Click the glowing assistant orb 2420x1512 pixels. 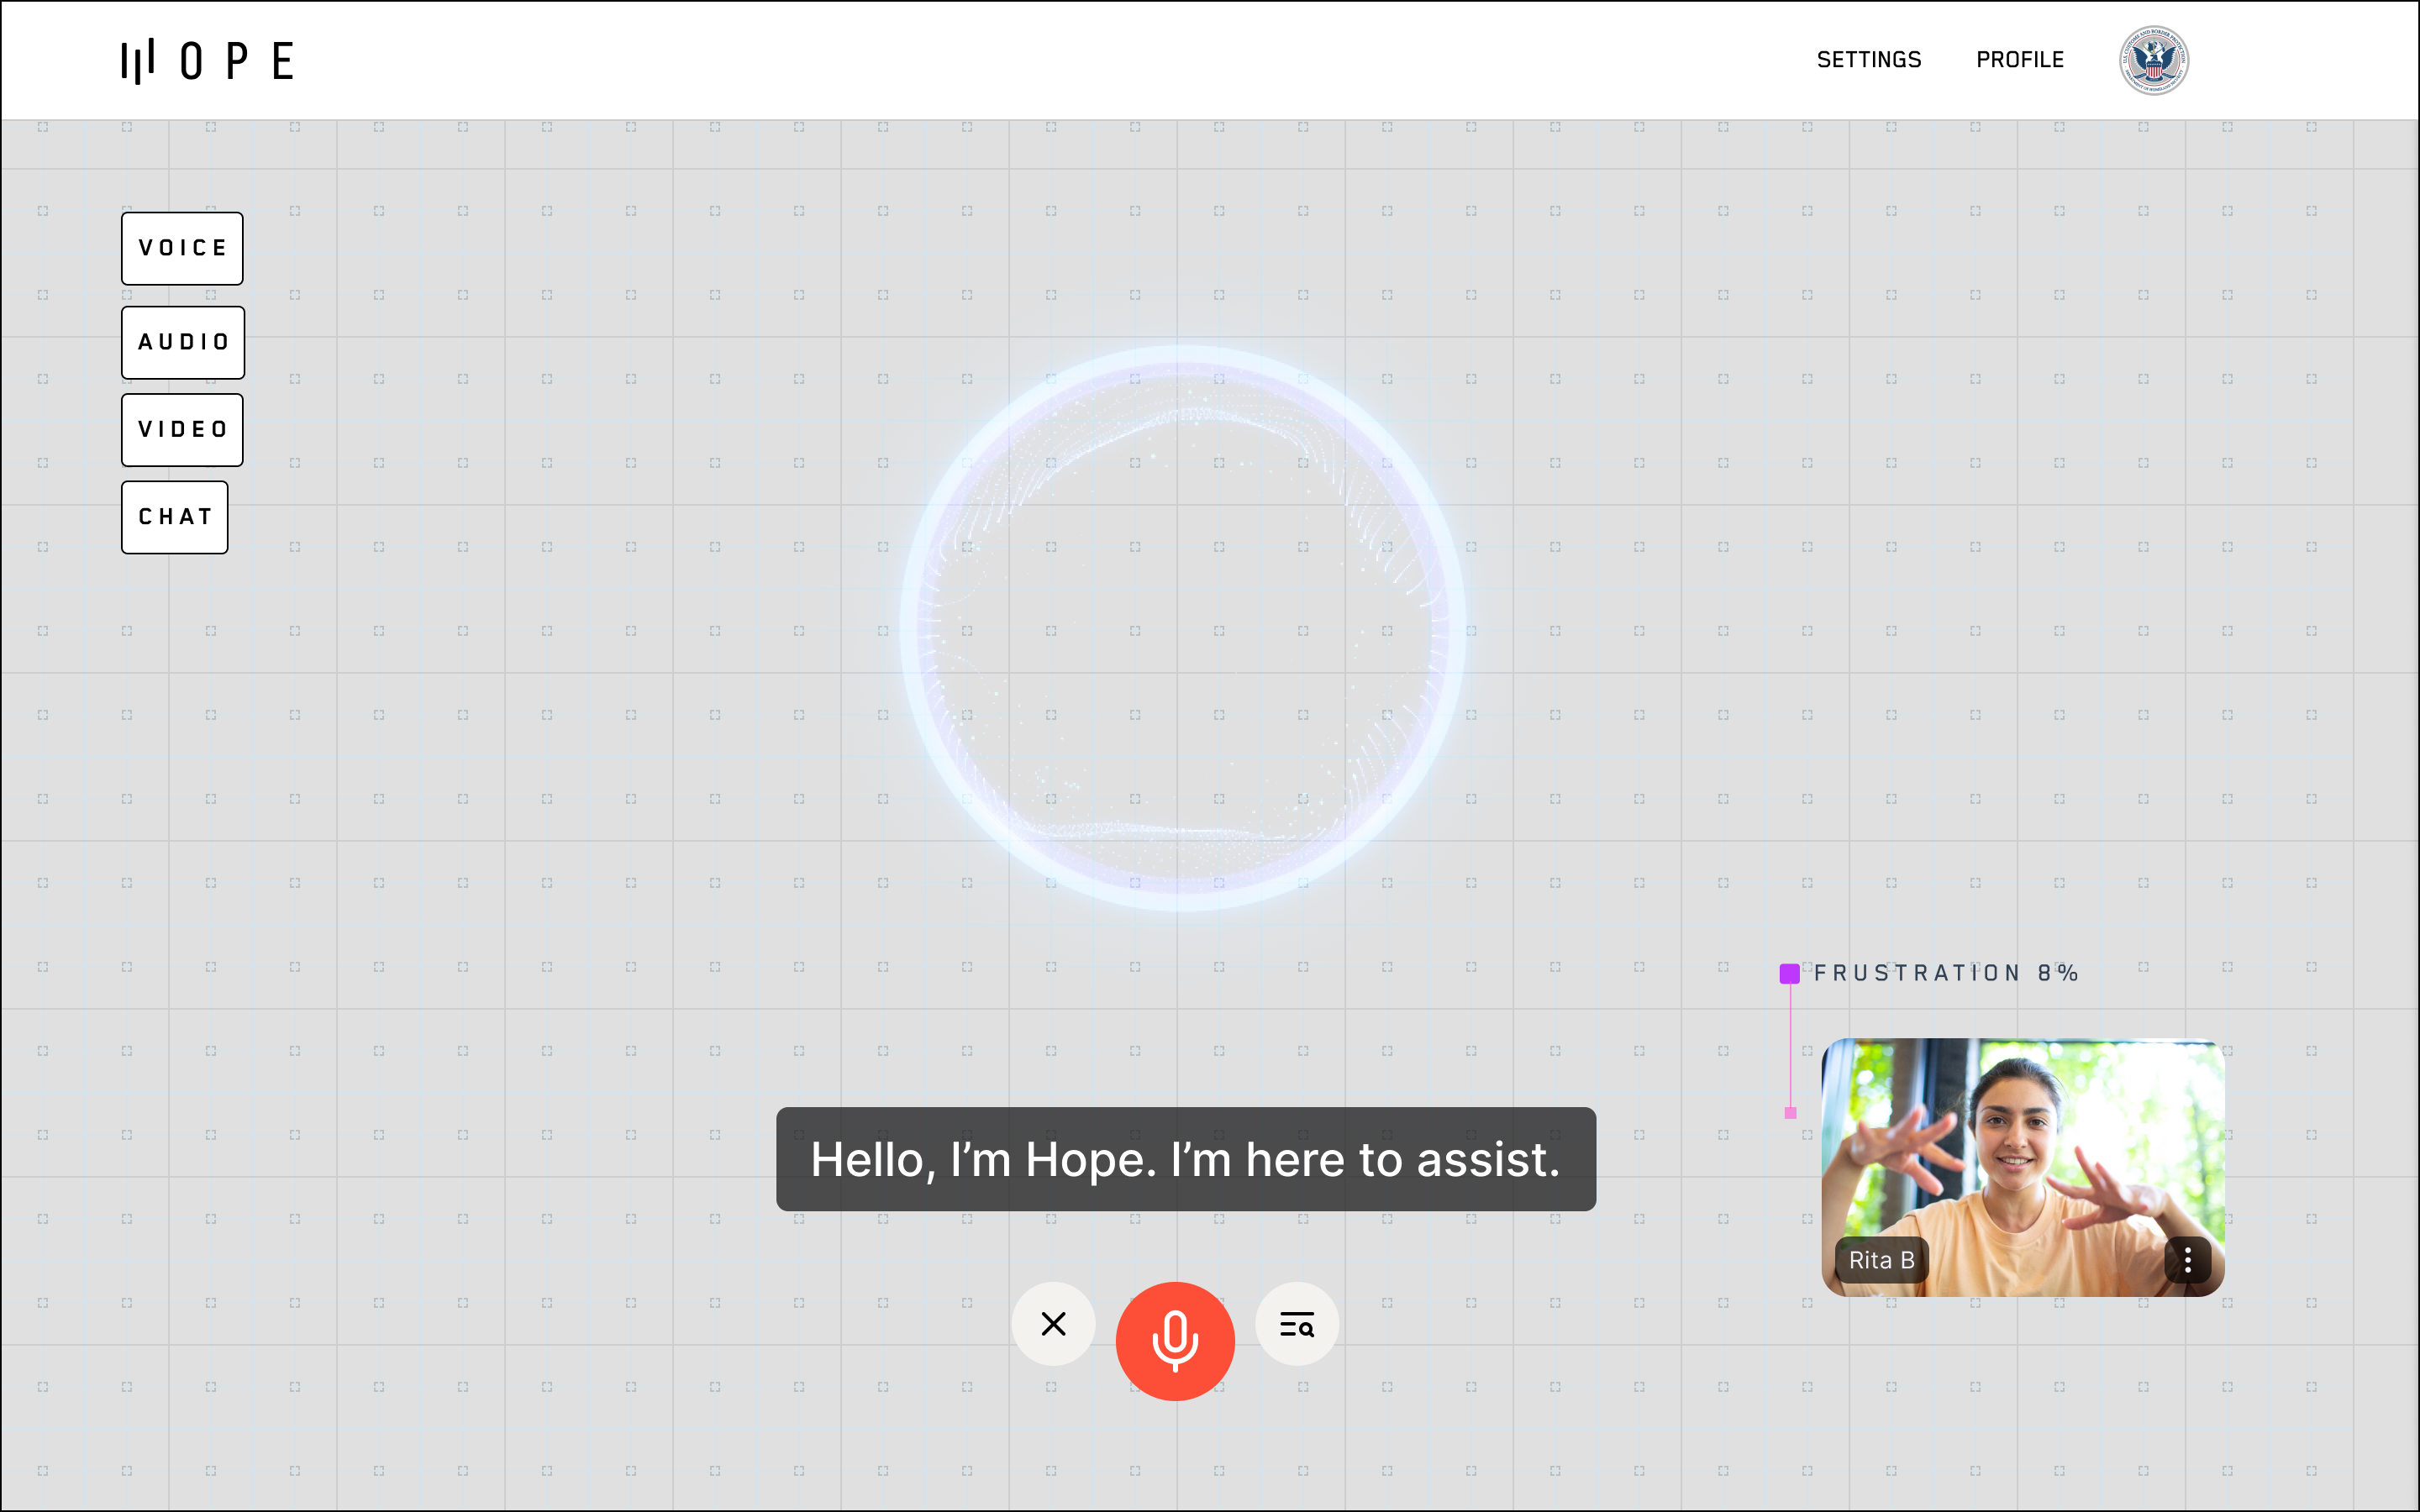pyautogui.click(x=1182, y=628)
